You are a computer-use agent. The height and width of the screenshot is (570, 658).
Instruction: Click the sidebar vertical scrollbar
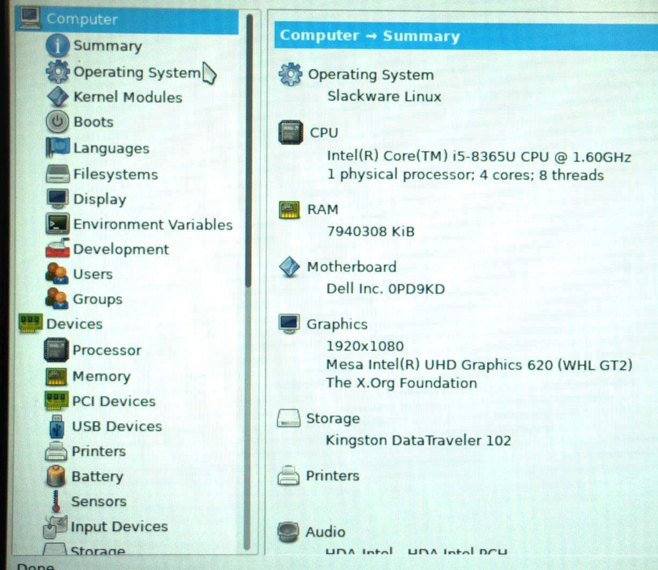248,282
